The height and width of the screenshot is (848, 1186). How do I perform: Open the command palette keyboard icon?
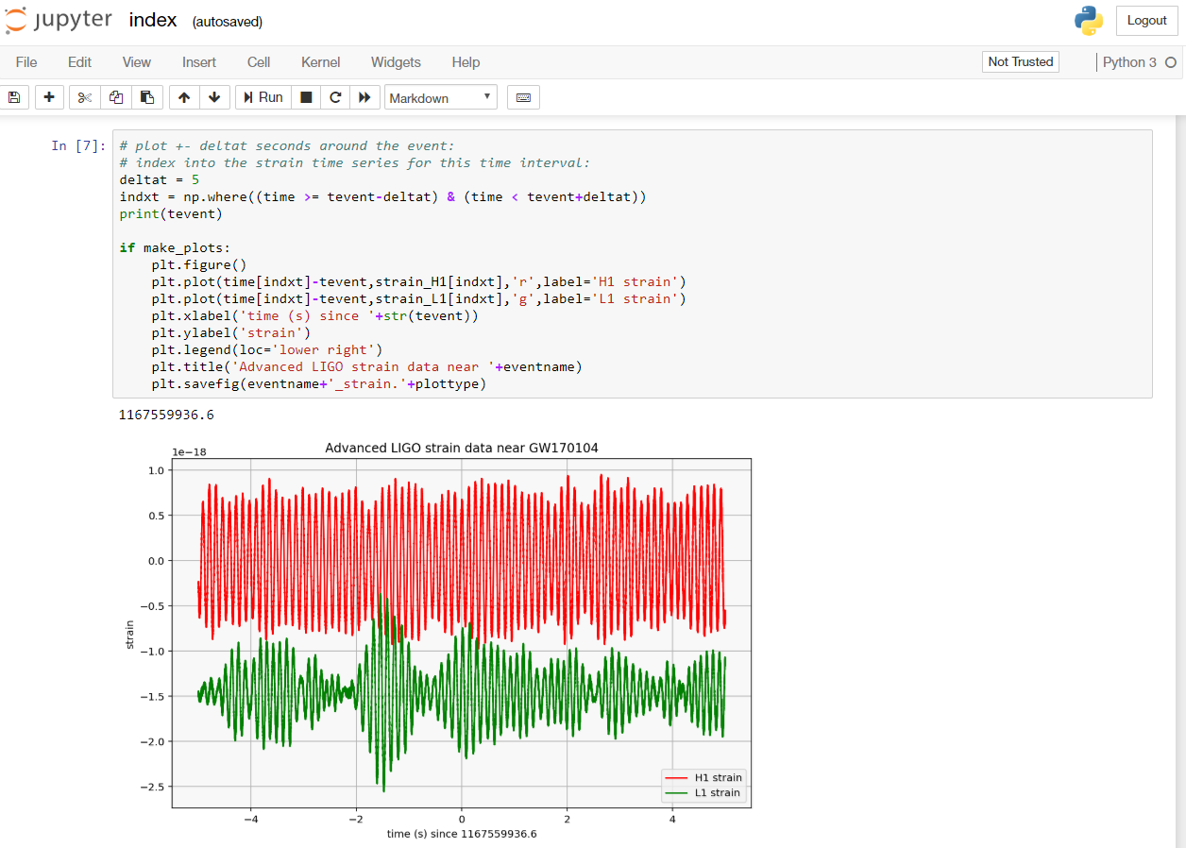[523, 97]
